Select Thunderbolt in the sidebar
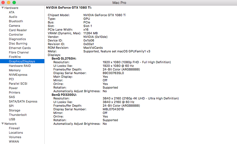 18,115
